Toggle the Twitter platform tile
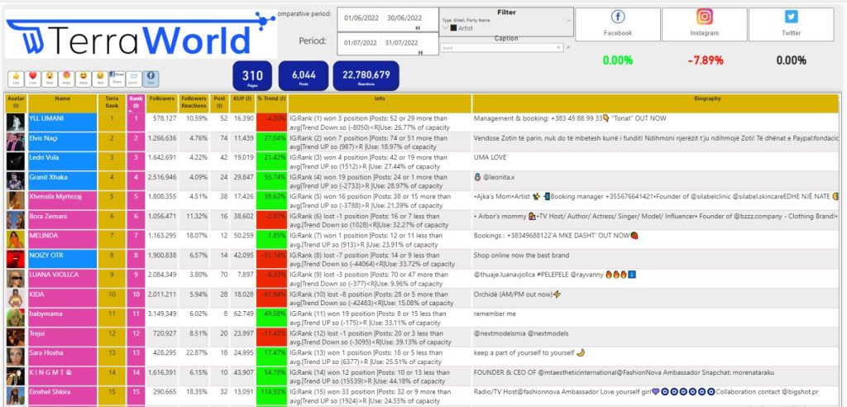The image size is (847, 407). tap(791, 24)
